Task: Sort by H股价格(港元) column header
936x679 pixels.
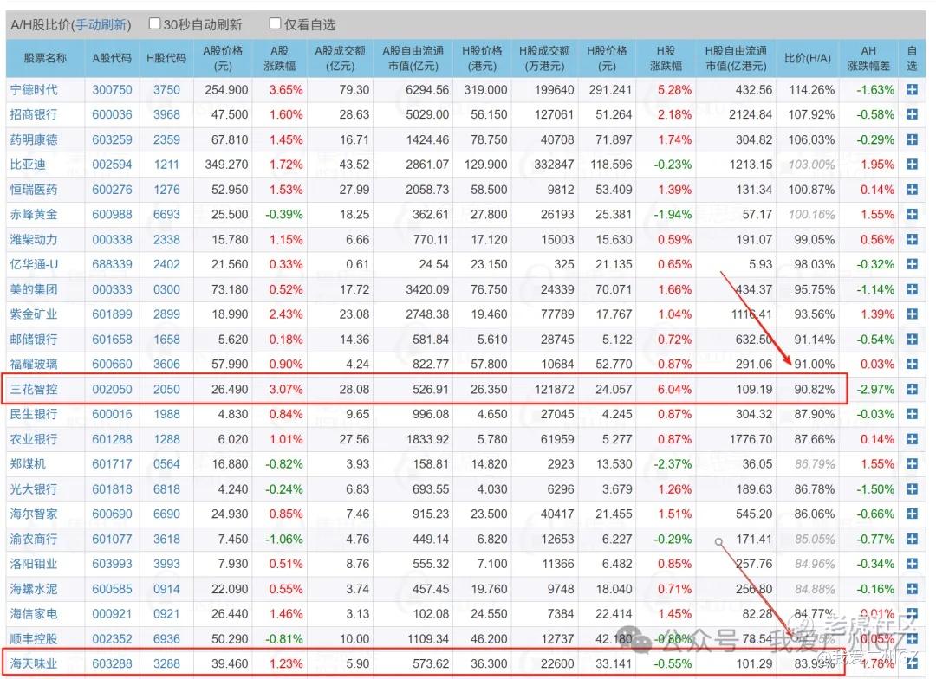Action: [x=483, y=59]
